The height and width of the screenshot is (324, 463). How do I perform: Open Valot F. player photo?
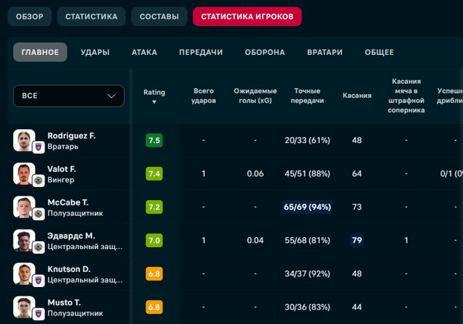pyautogui.click(x=24, y=173)
